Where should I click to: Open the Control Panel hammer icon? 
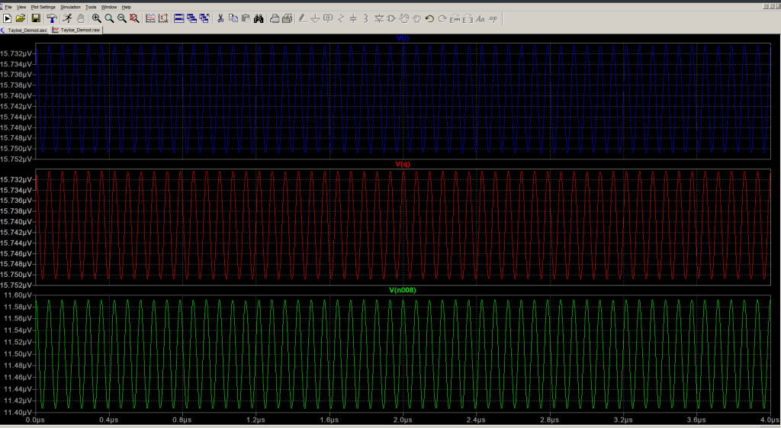tap(53, 18)
